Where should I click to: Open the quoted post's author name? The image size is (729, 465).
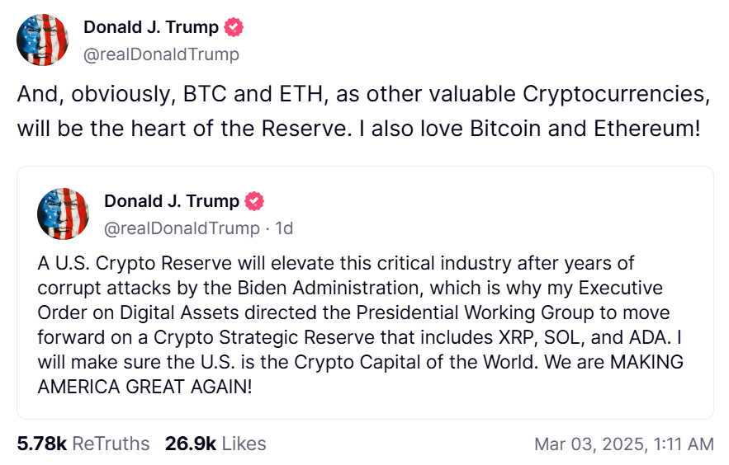tap(172, 201)
